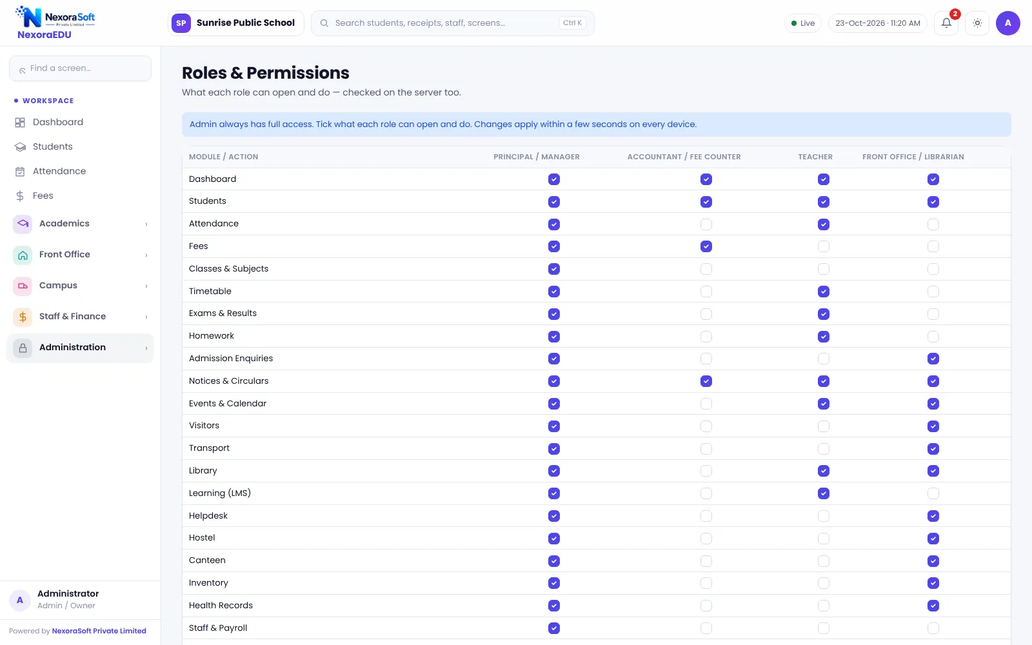Screen dimensions: 1032x645
Task: Open the user avatar menu in header
Action: 1007,23
